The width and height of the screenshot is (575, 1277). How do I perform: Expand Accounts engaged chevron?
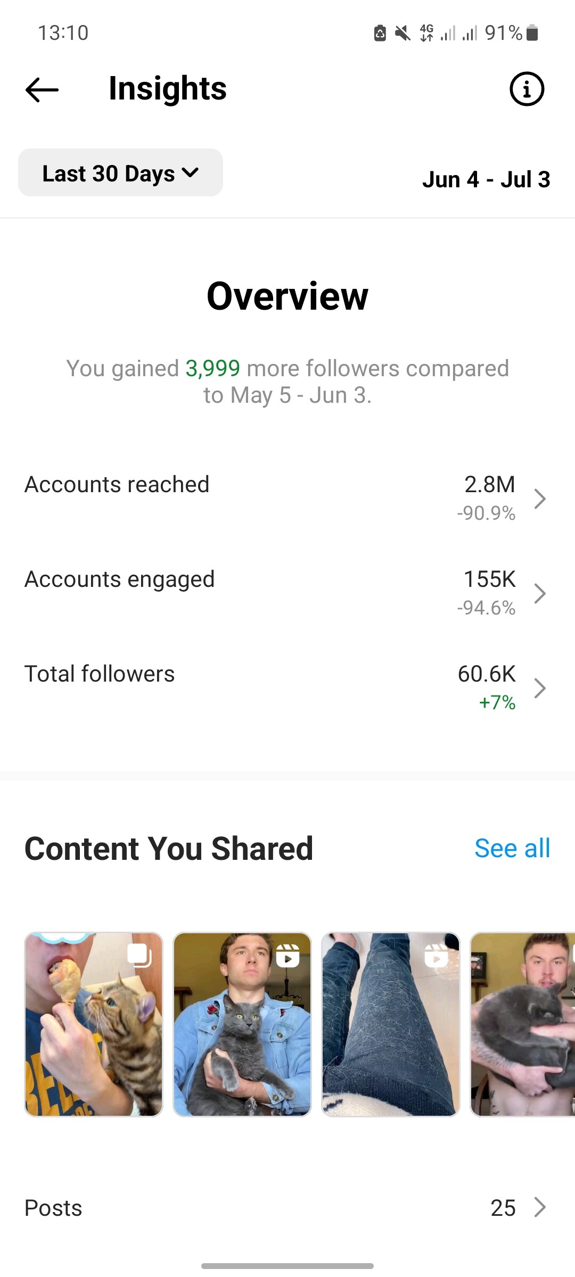[540, 593]
